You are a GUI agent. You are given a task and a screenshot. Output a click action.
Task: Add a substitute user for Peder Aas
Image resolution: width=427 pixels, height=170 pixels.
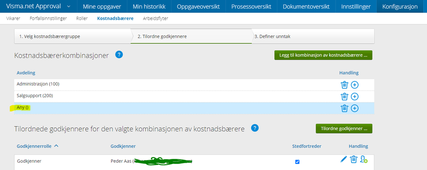click(364, 159)
